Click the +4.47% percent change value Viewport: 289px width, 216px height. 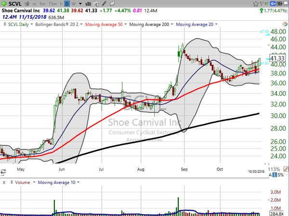pos(122,11)
